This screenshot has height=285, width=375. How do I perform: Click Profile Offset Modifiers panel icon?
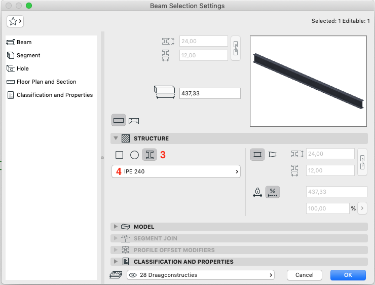point(125,250)
